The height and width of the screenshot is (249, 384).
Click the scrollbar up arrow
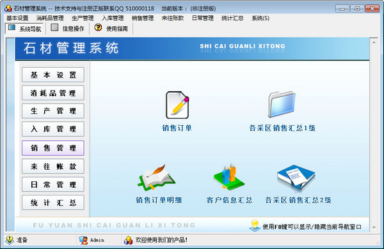pyautogui.click(x=374, y=43)
